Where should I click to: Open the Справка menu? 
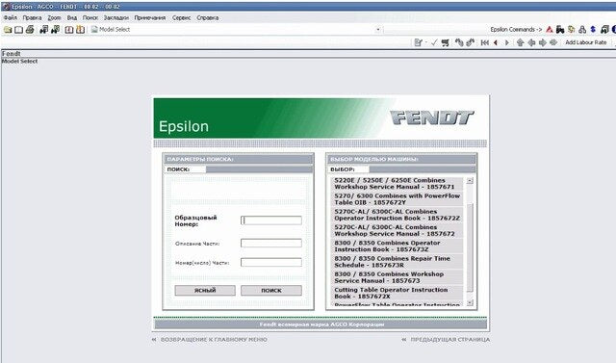click(x=208, y=17)
